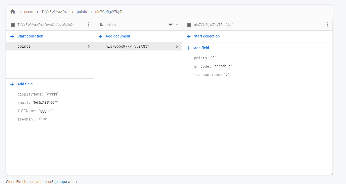Navigate to points in the breadcrumb

point(82,12)
